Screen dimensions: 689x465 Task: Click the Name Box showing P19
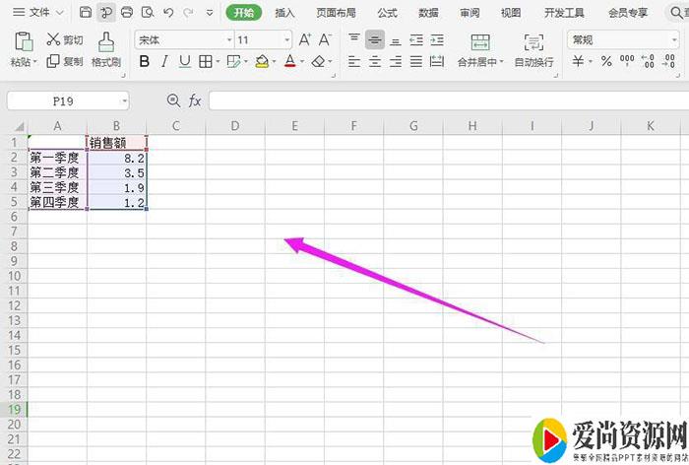pyautogui.click(x=67, y=100)
